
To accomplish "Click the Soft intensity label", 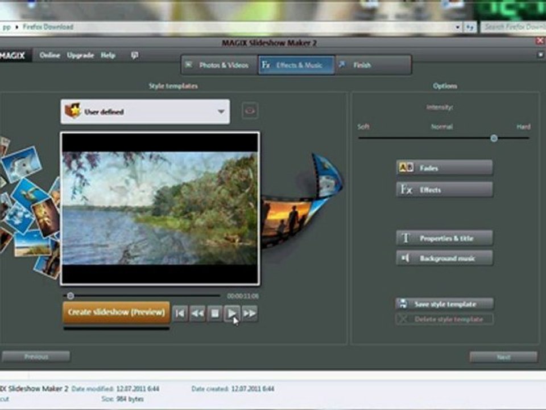I will (x=363, y=126).
